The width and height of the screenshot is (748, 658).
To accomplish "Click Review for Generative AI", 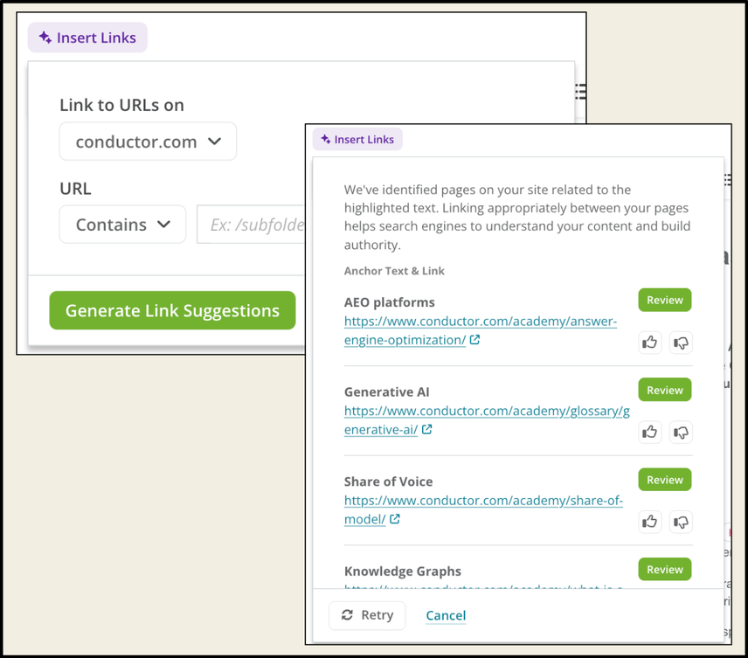I will tap(664, 390).
